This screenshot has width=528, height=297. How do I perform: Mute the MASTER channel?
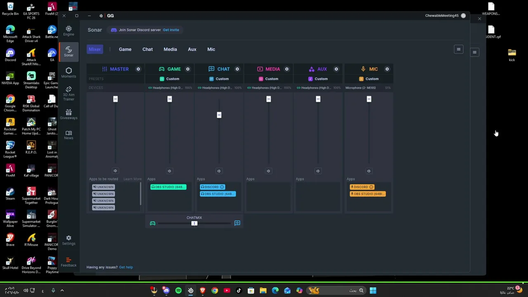[115, 171]
